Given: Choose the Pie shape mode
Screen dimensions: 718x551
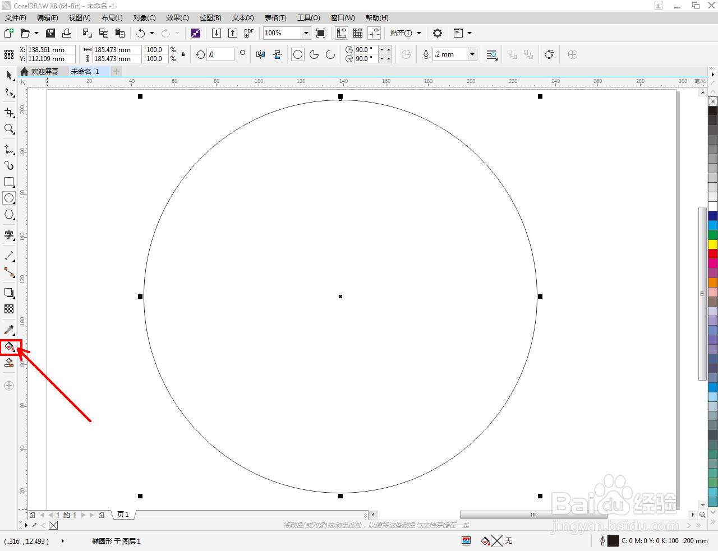Looking at the screenshot, I should 314,54.
